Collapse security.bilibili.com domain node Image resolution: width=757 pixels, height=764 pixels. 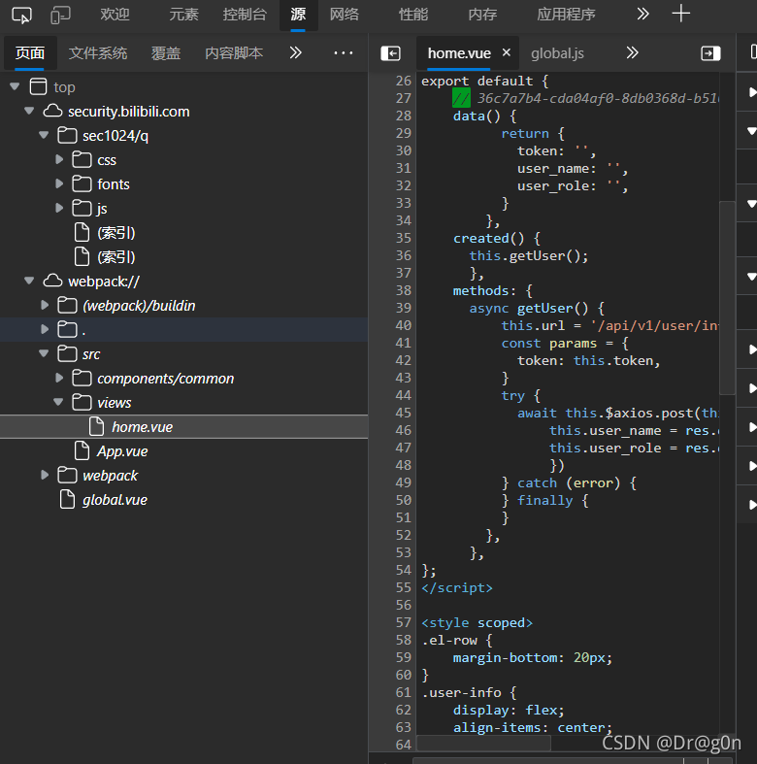[x=29, y=111]
